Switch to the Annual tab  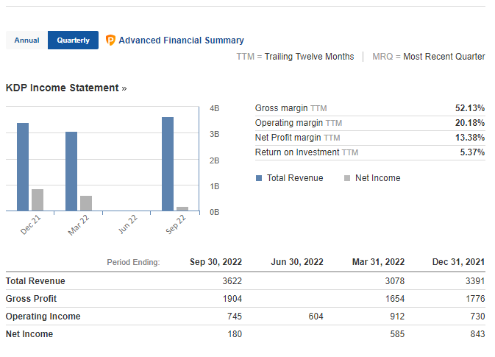[x=26, y=40]
